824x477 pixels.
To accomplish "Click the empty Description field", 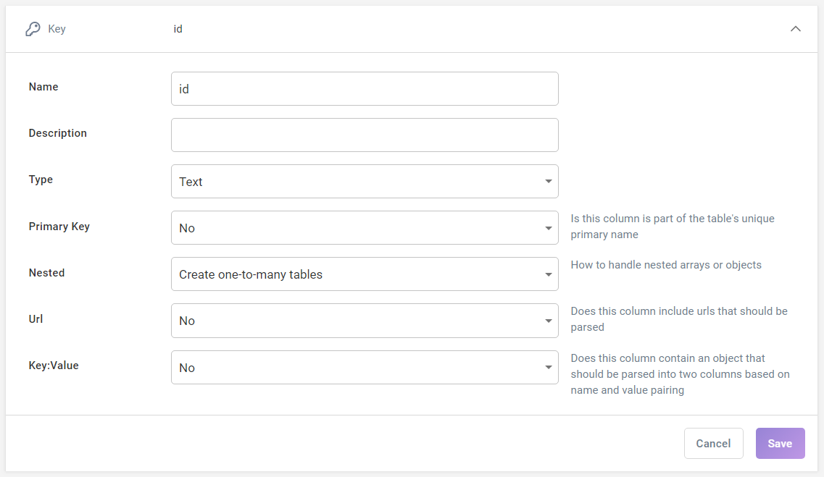I will (x=365, y=135).
